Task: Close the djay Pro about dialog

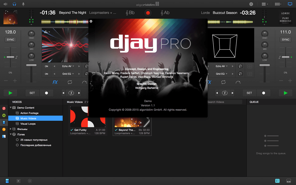Action: tap(91, 21)
